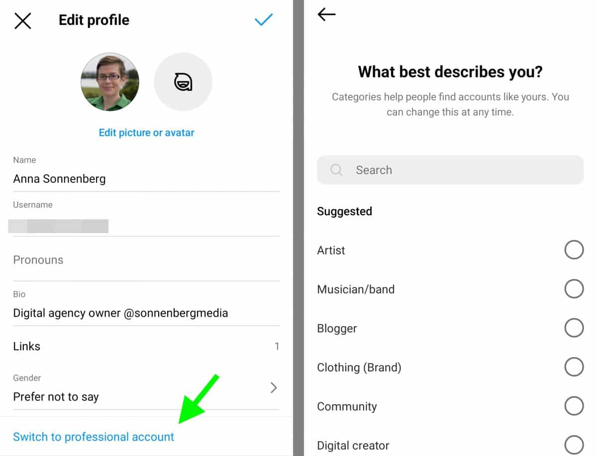597x456 pixels.
Task: Click the Name input field
Action: [146, 179]
